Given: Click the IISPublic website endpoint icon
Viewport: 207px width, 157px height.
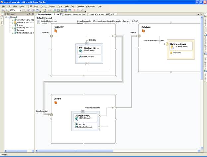Looking at the screenshot, I should (x=87, y=43).
